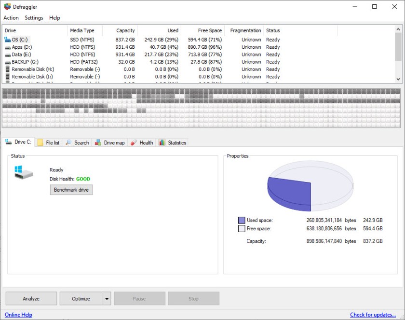
Task: Open the Action menu
Action: (11, 18)
